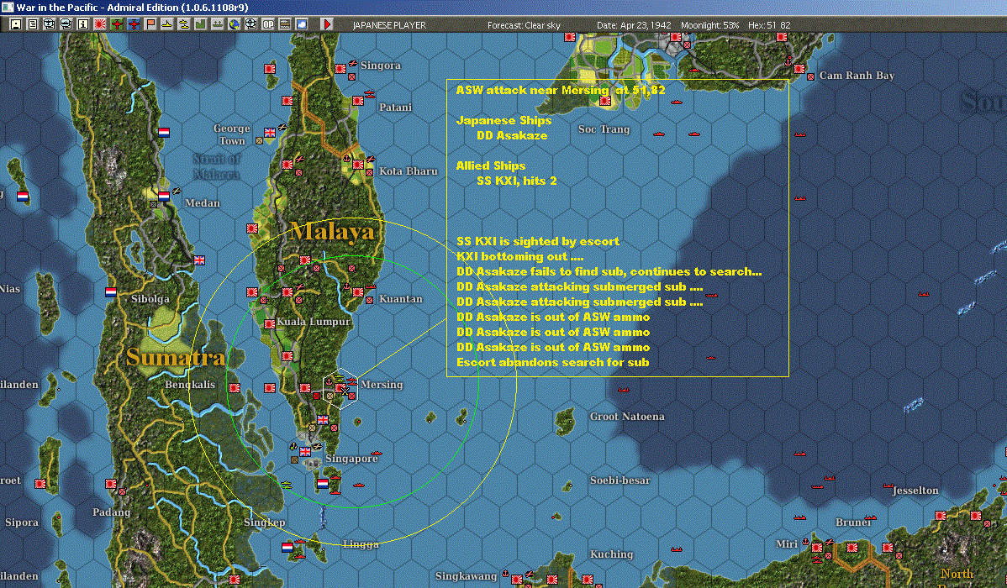The width and height of the screenshot is (1007, 588).
Task: Select the red plane on blue icon
Action: pos(134,24)
